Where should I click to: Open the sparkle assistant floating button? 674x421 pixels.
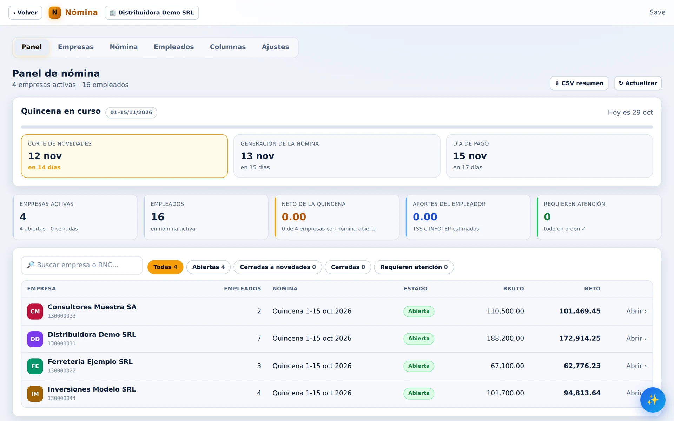653,400
